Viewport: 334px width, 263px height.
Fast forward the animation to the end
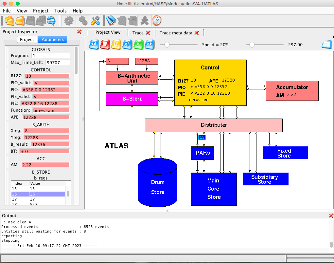pos(149,44)
